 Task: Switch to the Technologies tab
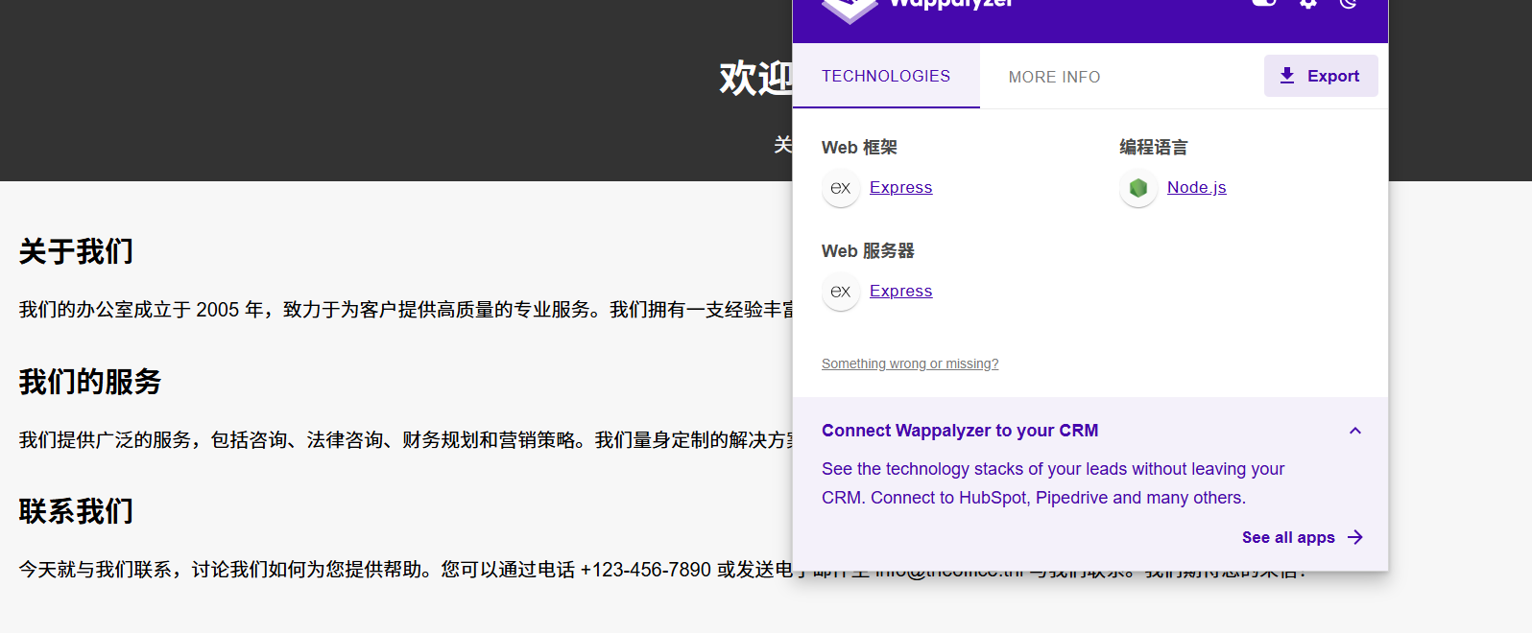point(886,76)
